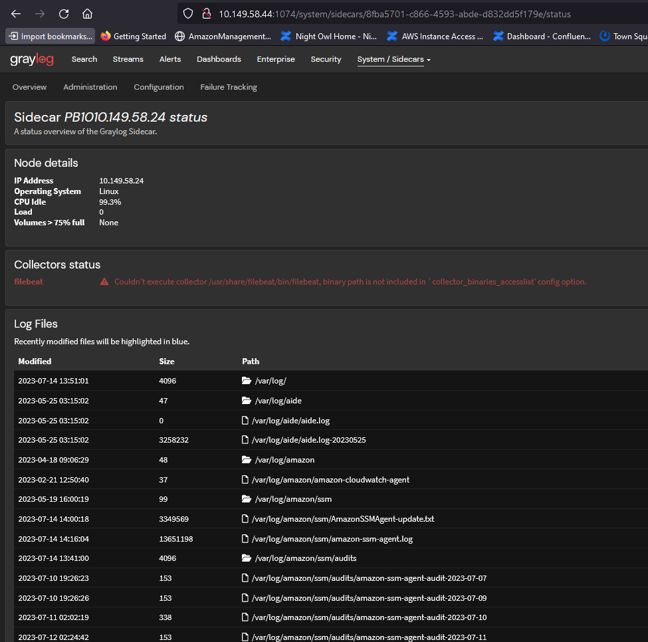648x642 pixels.
Task: Open the browser home icon
Action: pos(87,14)
